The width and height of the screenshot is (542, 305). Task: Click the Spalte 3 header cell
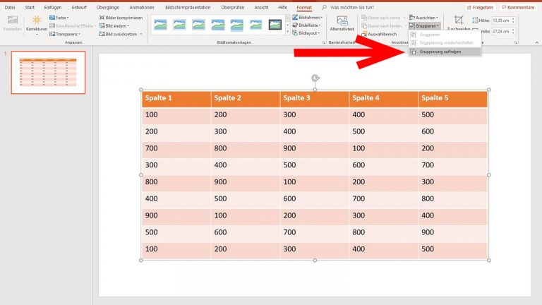[x=315, y=98]
